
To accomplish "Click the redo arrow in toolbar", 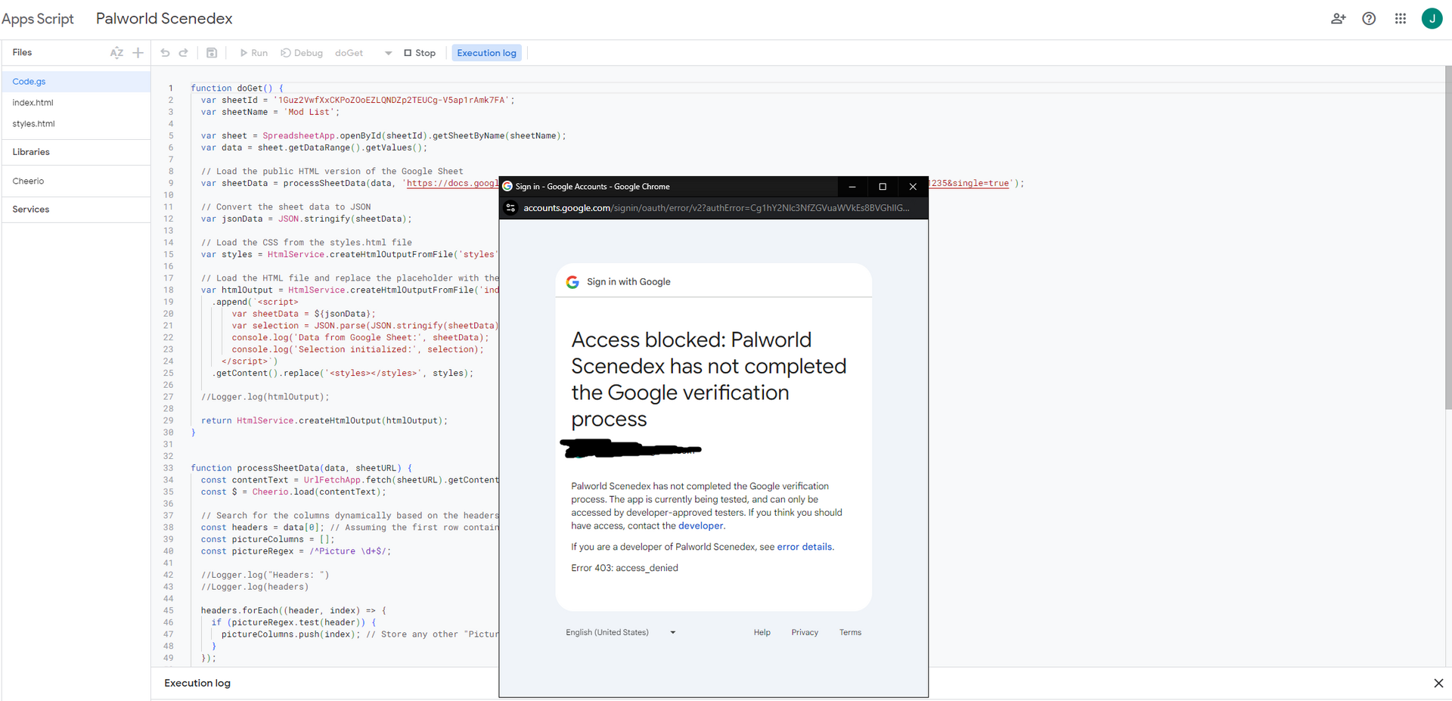I will click(184, 53).
